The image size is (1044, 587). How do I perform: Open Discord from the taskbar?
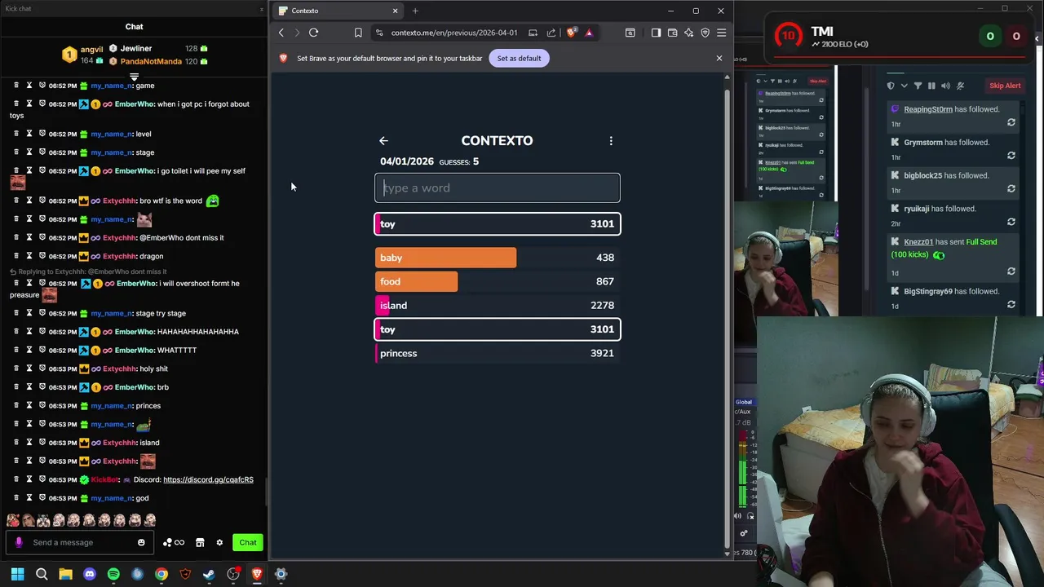coord(89,574)
